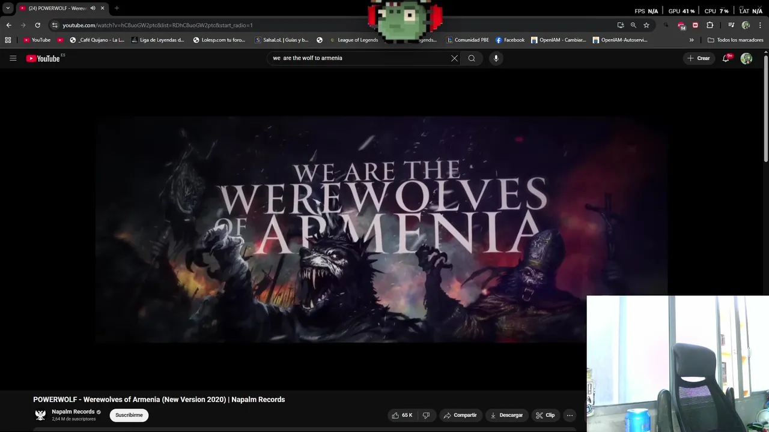Run search with the magnifier button

click(472, 58)
